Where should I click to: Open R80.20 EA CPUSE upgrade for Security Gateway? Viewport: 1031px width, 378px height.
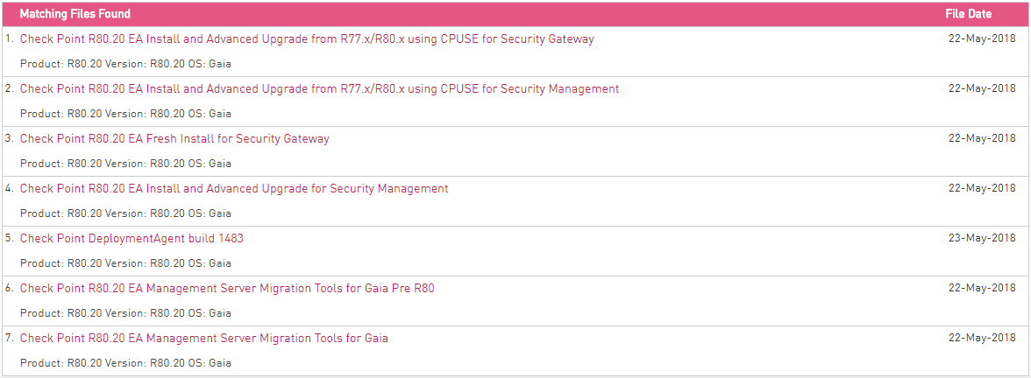[x=307, y=38]
